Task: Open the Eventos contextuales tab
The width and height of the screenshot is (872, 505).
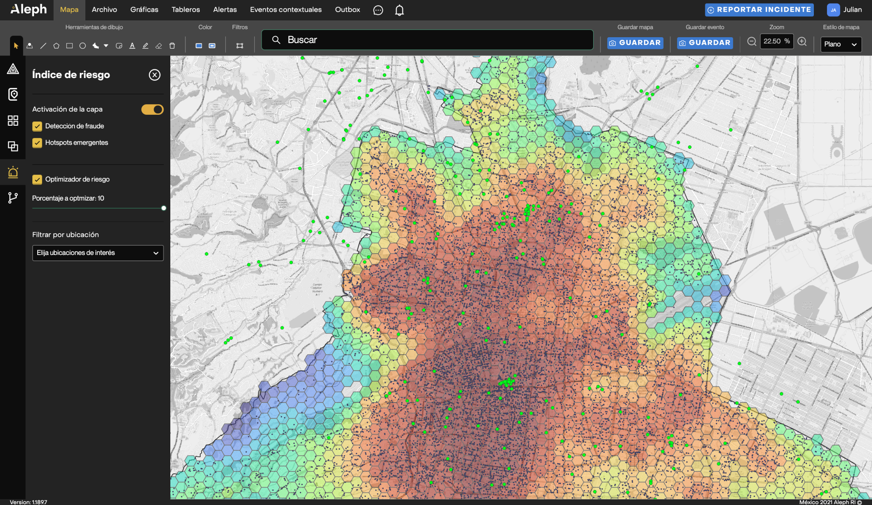Action: (x=286, y=10)
